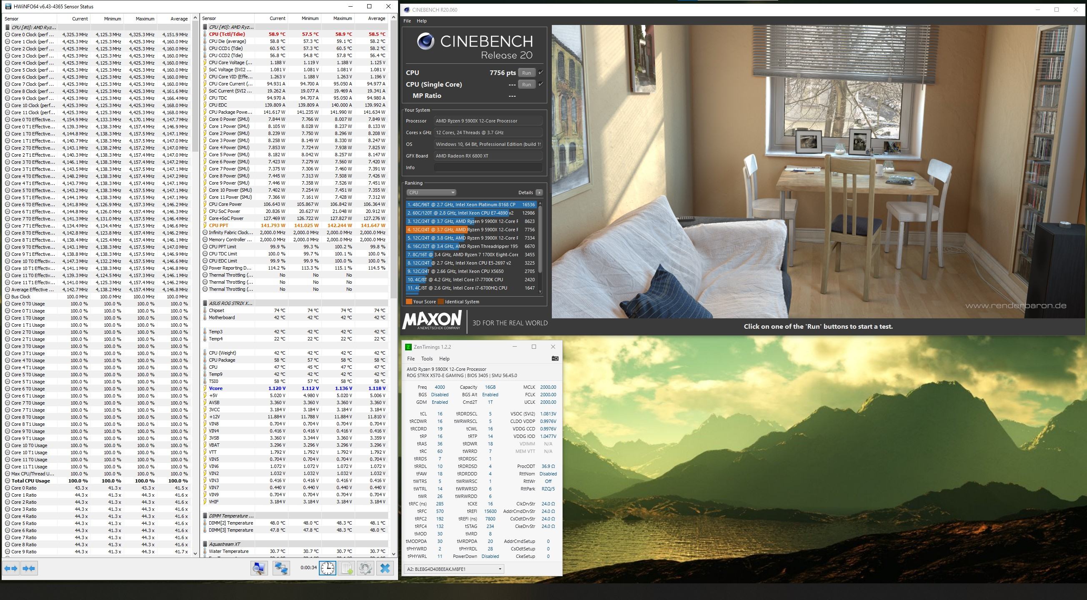The width and height of the screenshot is (1087, 600).
Task: Click the CPU PPT power icon
Action: click(205, 226)
